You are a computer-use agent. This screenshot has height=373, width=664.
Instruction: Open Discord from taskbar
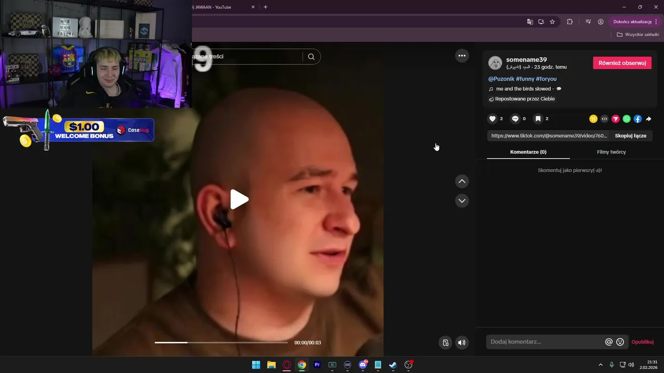coord(363,365)
